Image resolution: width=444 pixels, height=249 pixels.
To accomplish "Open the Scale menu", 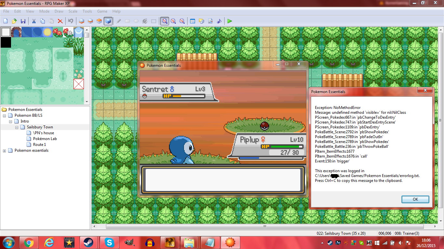I will click(73, 11).
